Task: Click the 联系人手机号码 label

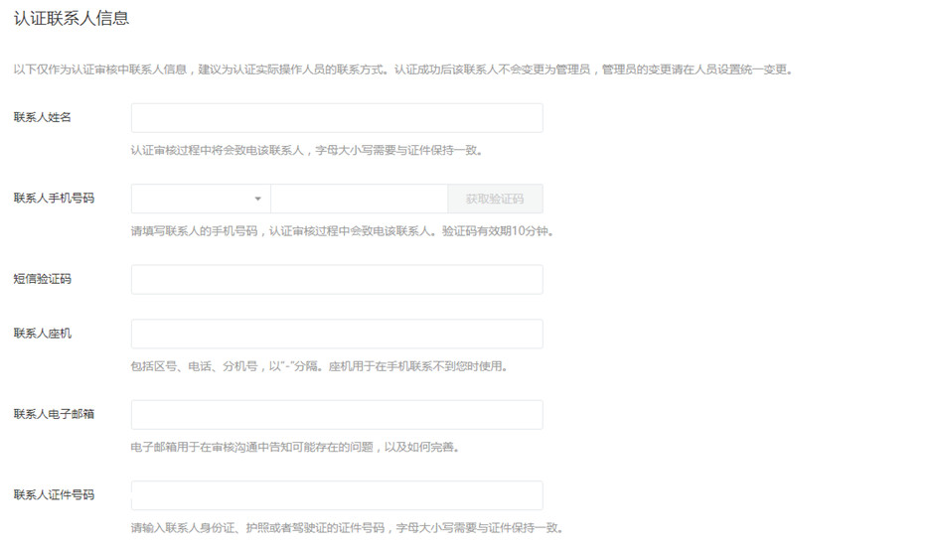Action: click(54, 199)
